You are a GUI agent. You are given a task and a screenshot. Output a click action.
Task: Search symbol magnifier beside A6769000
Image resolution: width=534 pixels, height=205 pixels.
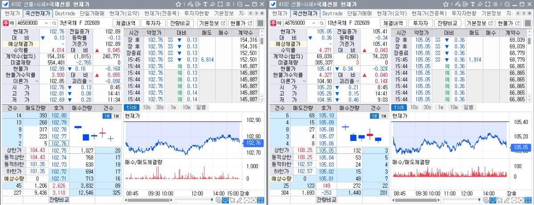click(321, 23)
